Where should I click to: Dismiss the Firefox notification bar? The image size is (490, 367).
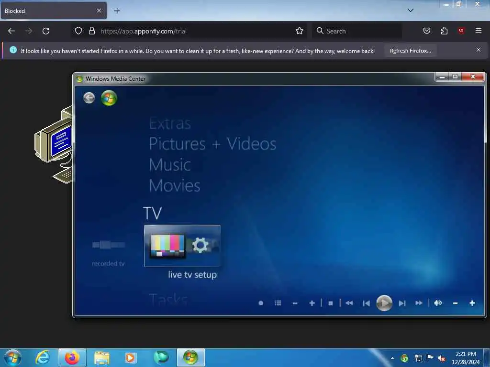pyautogui.click(x=479, y=50)
